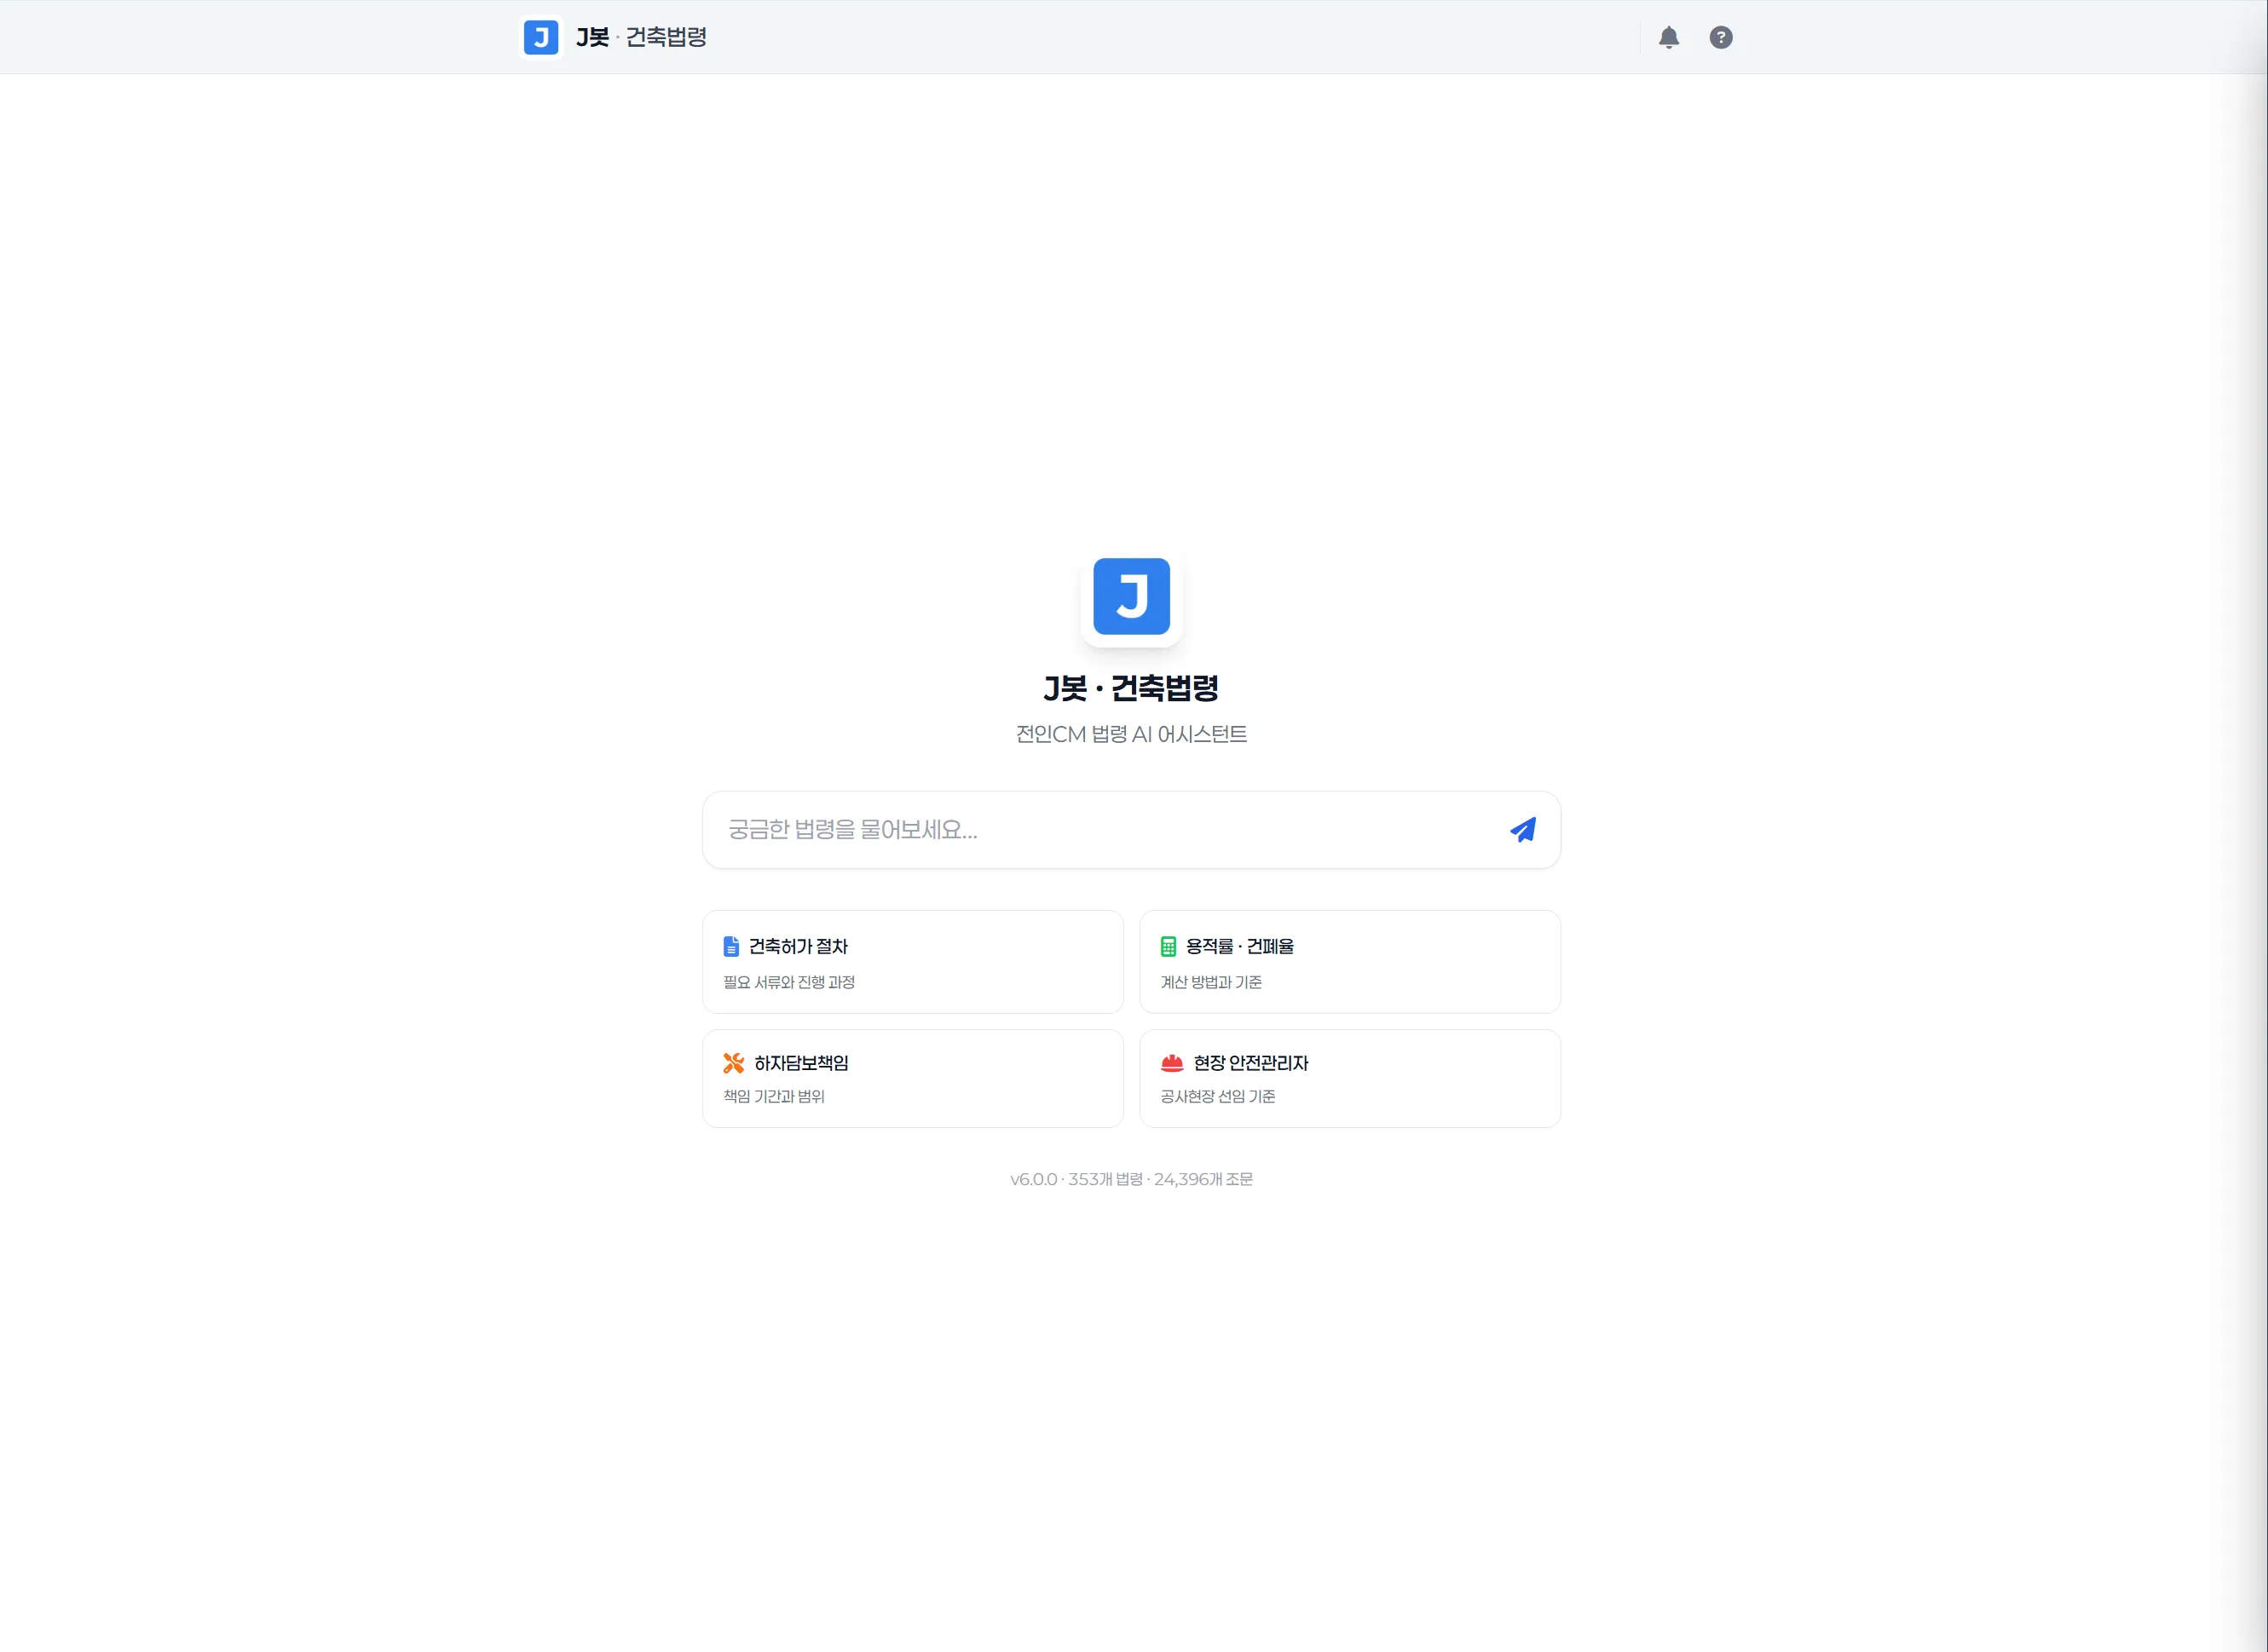Click the calculator icon on 용적률 · 건폐율 card
The width and height of the screenshot is (2268, 1652).
(1168, 946)
